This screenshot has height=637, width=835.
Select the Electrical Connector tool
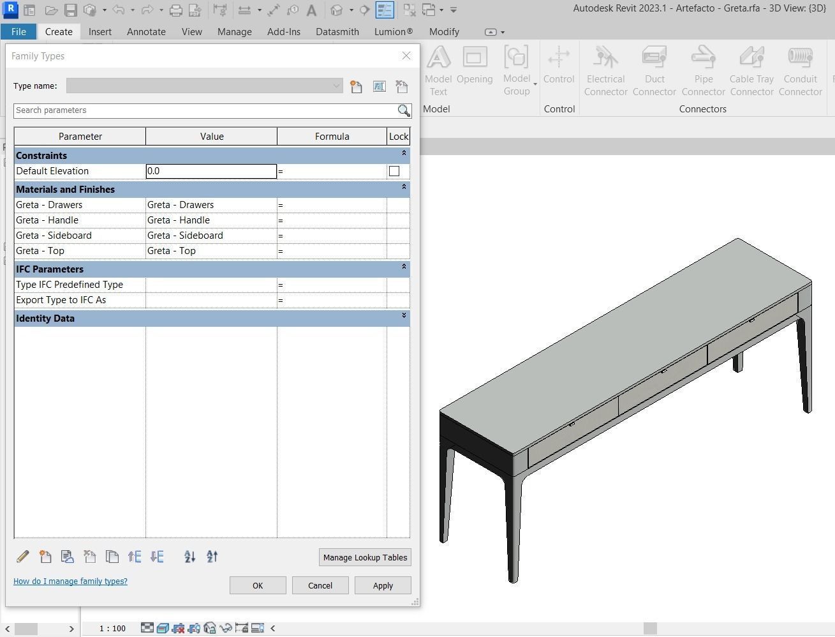(605, 71)
